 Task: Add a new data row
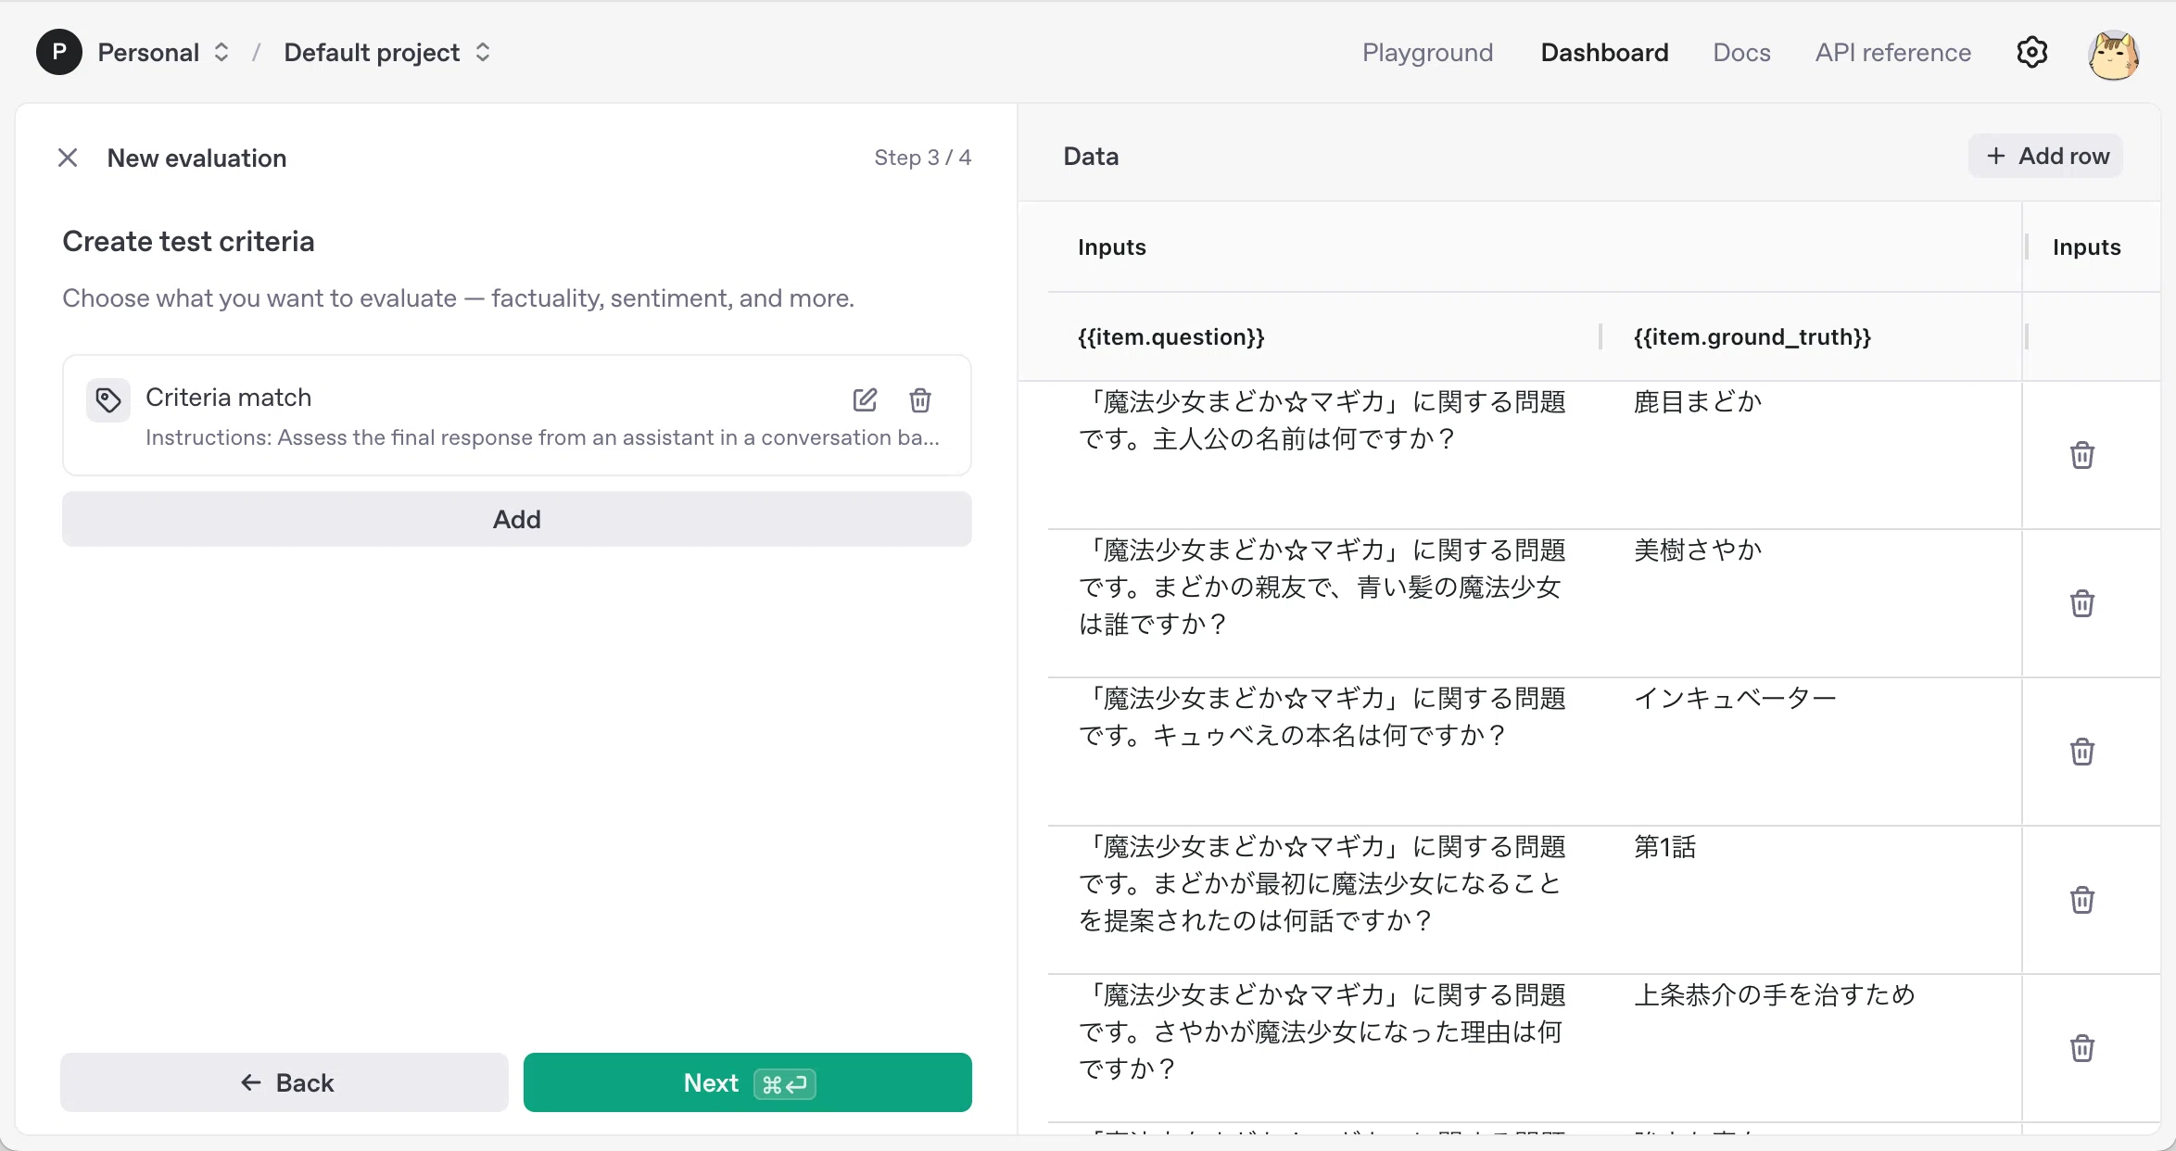[2045, 157]
